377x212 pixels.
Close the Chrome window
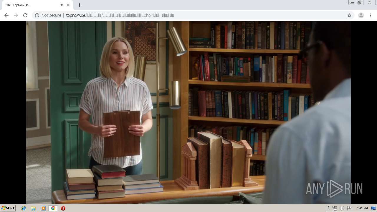pyautogui.click(x=369, y=3)
